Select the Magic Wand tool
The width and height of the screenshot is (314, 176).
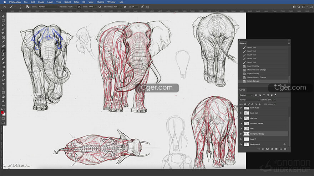click(x=3, y=29)
